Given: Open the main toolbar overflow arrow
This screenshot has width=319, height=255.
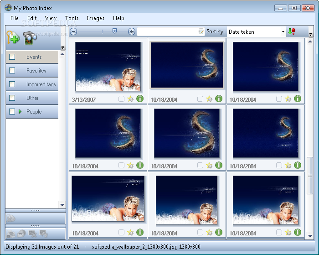Looking at the screenshot, I should pos(310,35).
